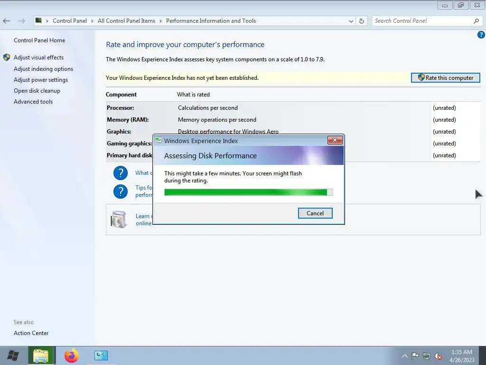Select the Processor row label
This screenshot has height=365, width=486.
coord(120,108)
